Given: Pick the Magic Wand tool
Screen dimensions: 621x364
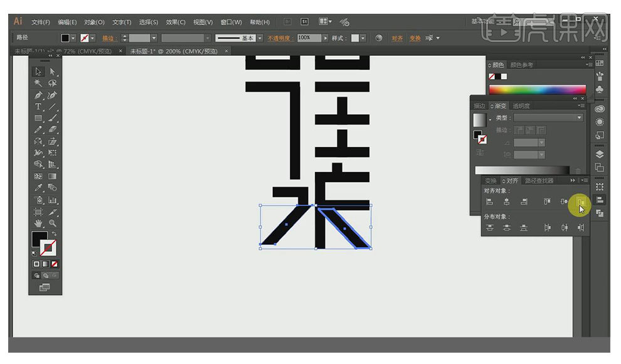Looking at the screenshot, I should pyautogui.click(x=38, y=83).
